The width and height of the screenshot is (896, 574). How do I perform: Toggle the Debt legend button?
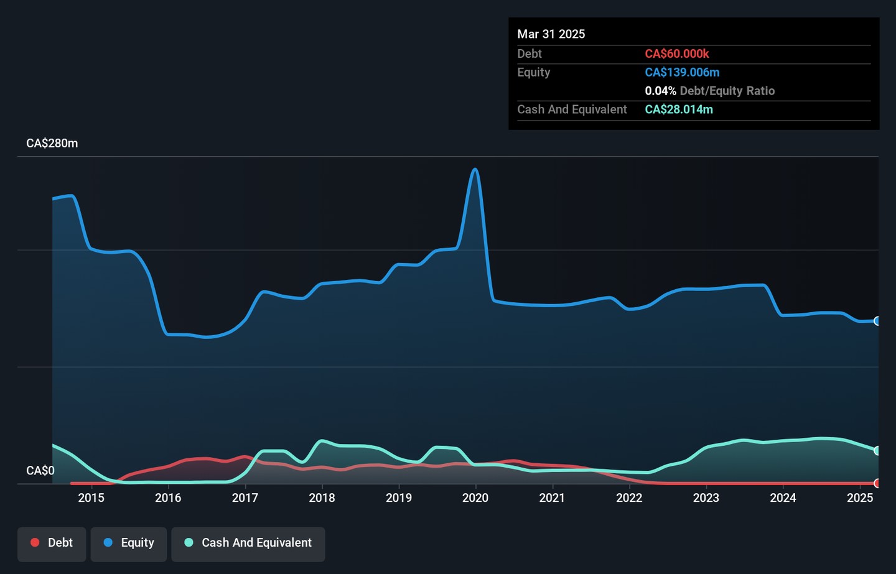point(52,544)
